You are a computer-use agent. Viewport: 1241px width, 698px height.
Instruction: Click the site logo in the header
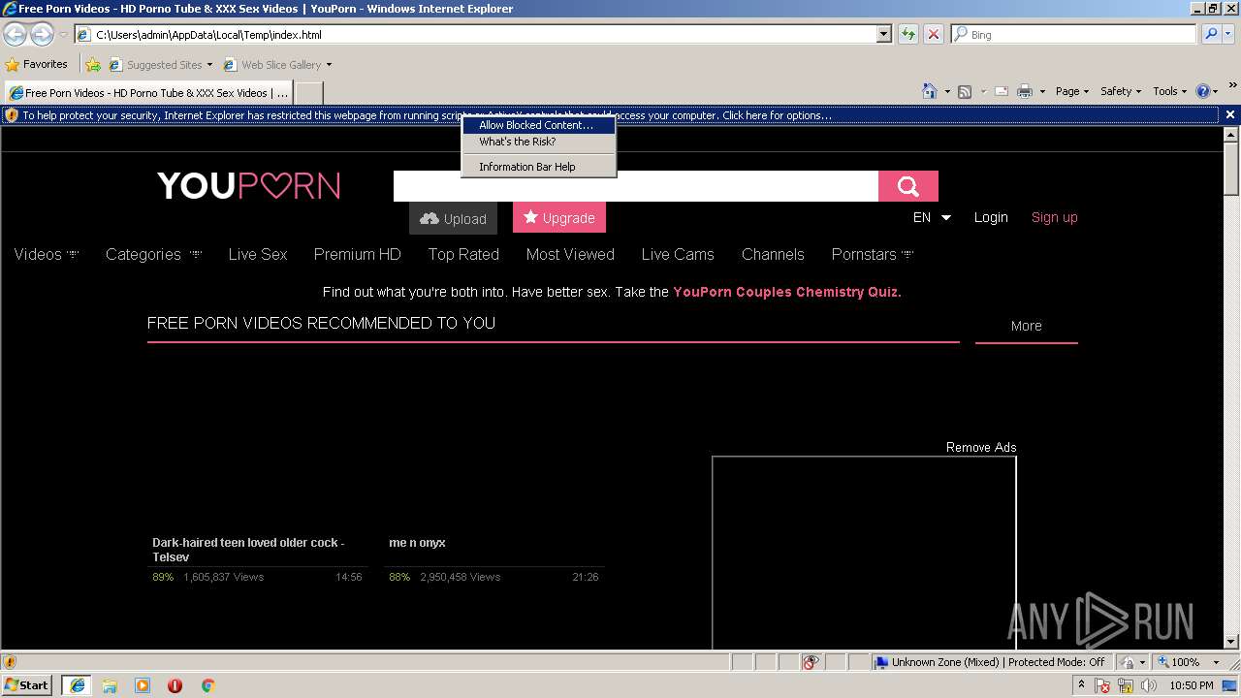click(x=249, y=185)
